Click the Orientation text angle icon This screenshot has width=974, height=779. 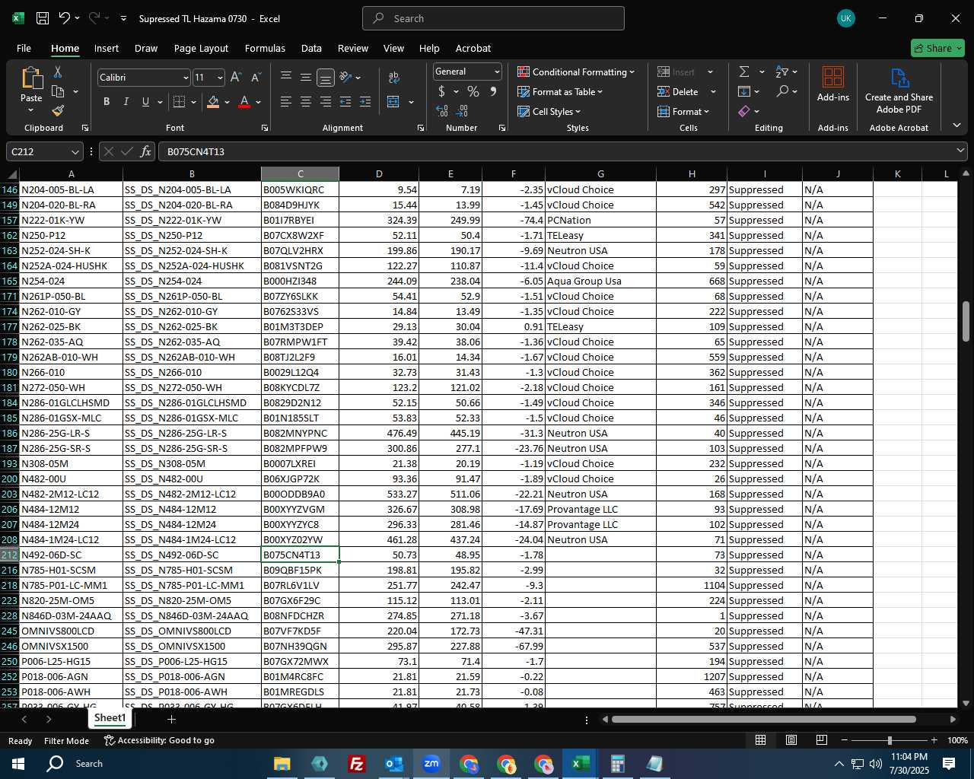[345, 77]
